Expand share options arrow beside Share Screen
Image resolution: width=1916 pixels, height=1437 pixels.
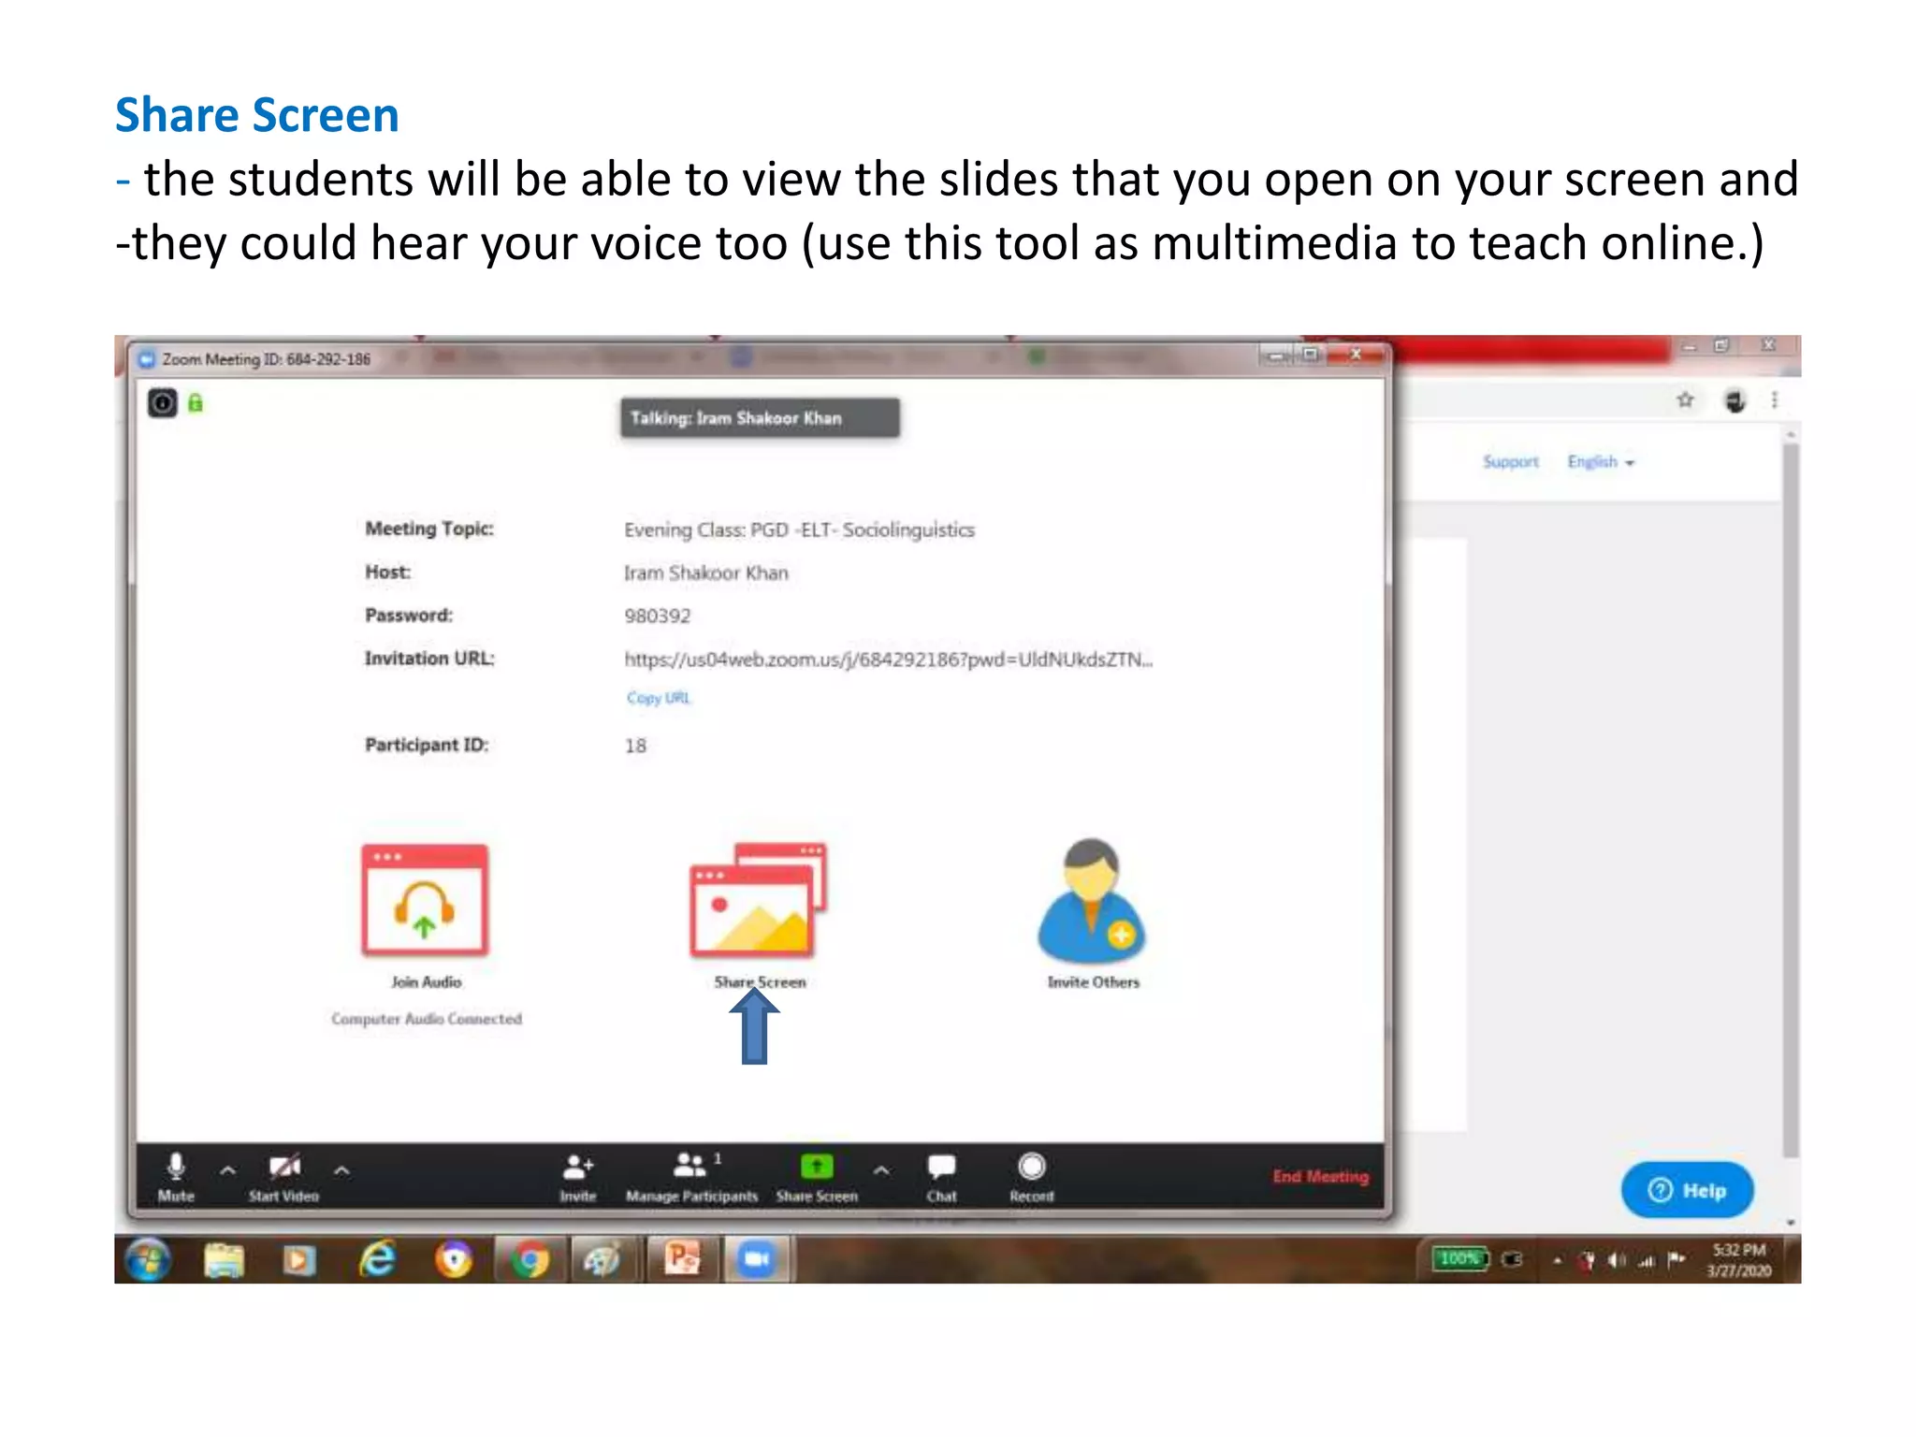coord(881,1169)
